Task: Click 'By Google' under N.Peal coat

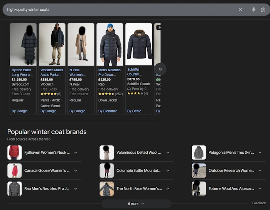Action: click(77, 111)
